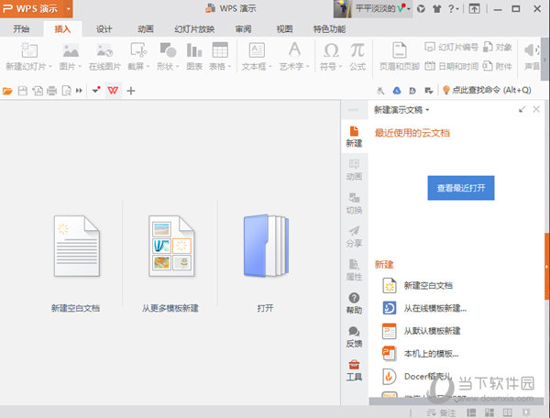Switch to the 特色功能 tab
550x418 pixels.
click(329, 29)
